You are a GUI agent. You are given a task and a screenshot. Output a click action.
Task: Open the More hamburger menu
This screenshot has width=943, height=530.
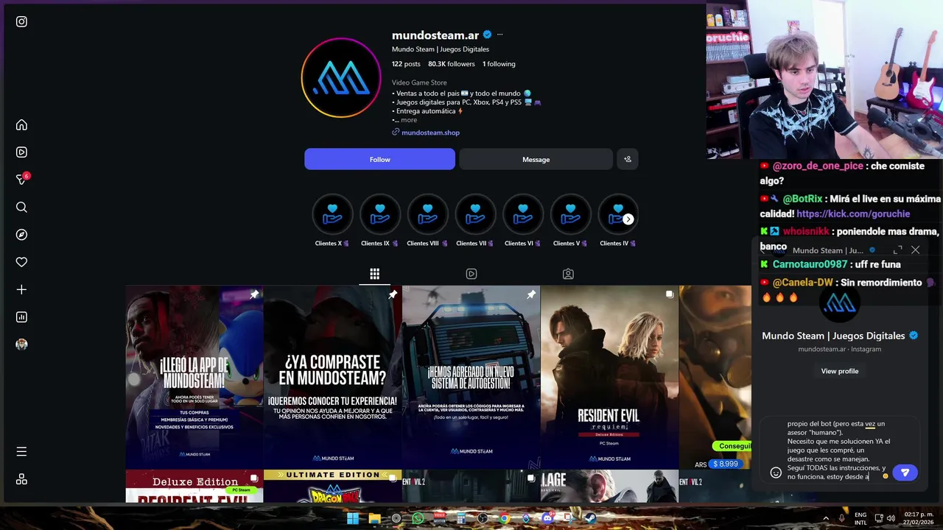coord(21,451)
